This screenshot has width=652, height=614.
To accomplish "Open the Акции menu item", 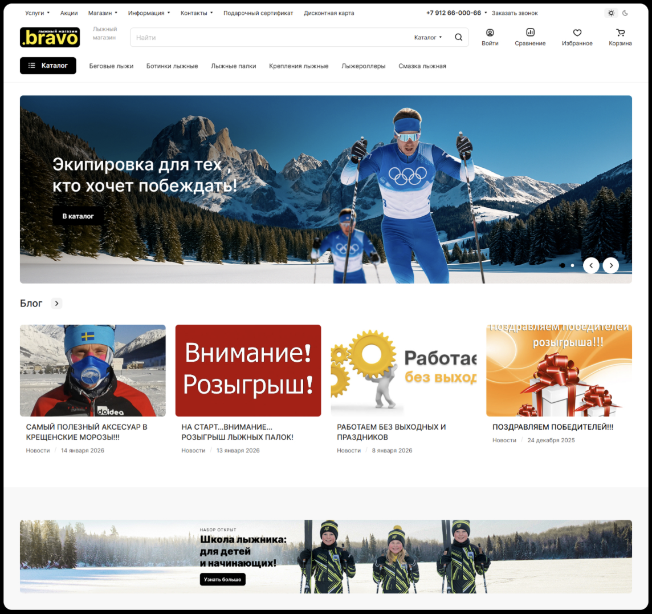I will pos(69,13).
